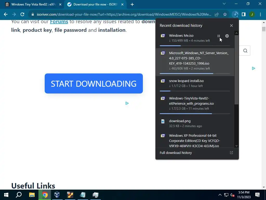Image resolution: width=266 pixels, height=200 pixels.
Task: Click the Full download history external icon
Action: (x=231, y=153)
